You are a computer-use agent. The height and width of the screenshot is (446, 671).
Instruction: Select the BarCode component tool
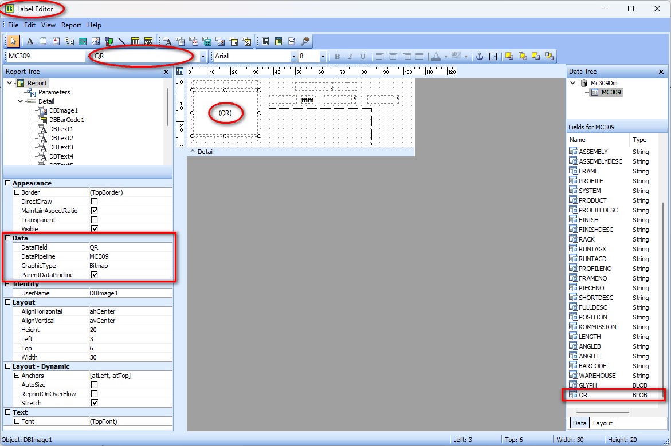(135, 41)
